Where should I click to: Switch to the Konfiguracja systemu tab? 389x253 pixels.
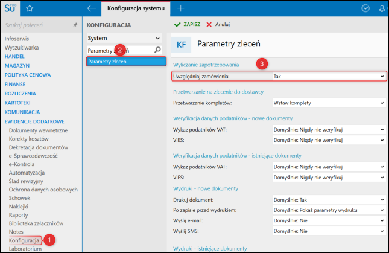coord(136,8)
